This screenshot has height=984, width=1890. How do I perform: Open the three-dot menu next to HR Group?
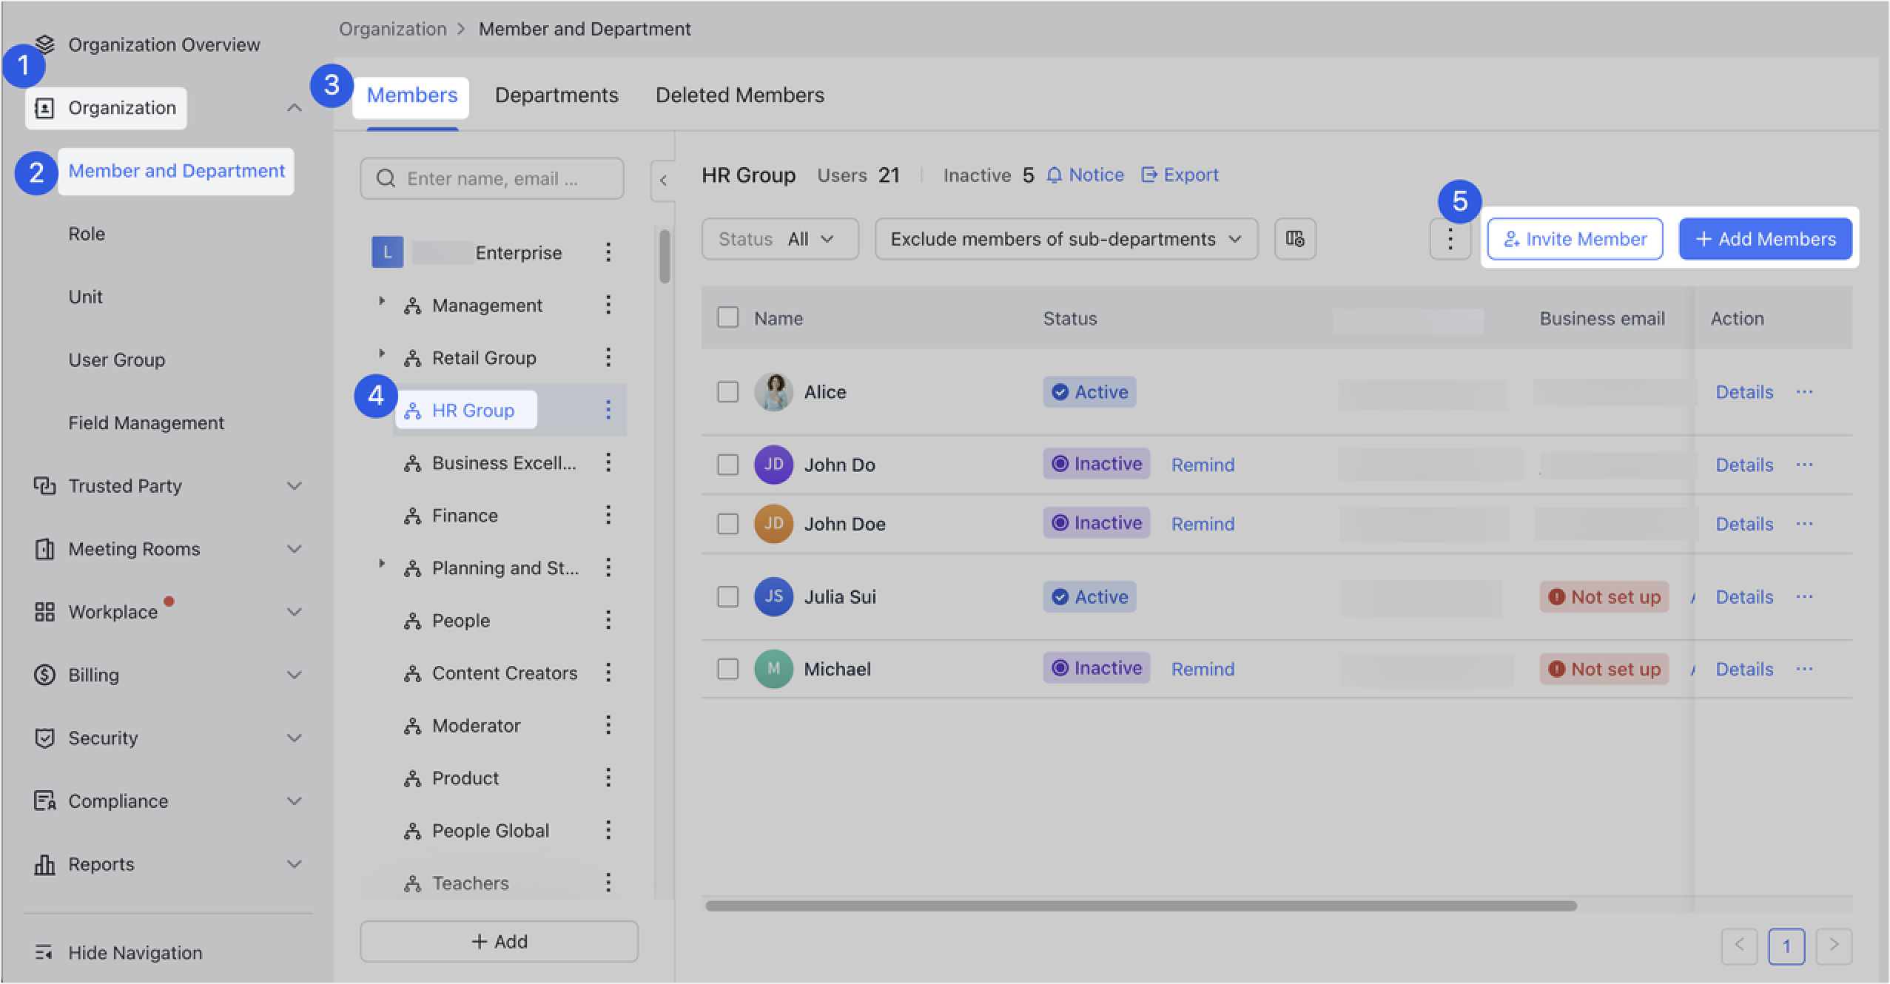608,410
